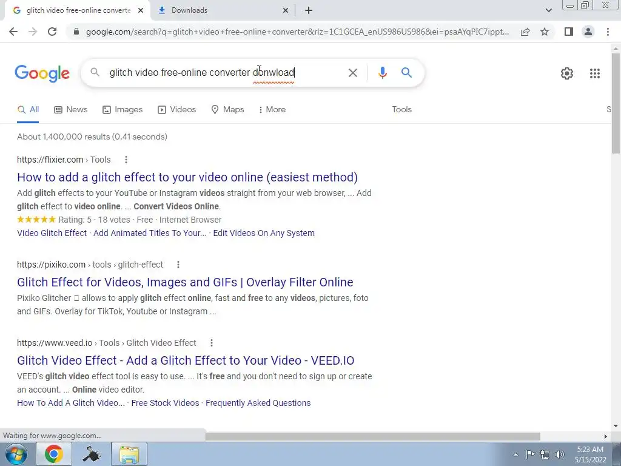Open the taskbar clock showing 5:23 AM

coord(590,454)
